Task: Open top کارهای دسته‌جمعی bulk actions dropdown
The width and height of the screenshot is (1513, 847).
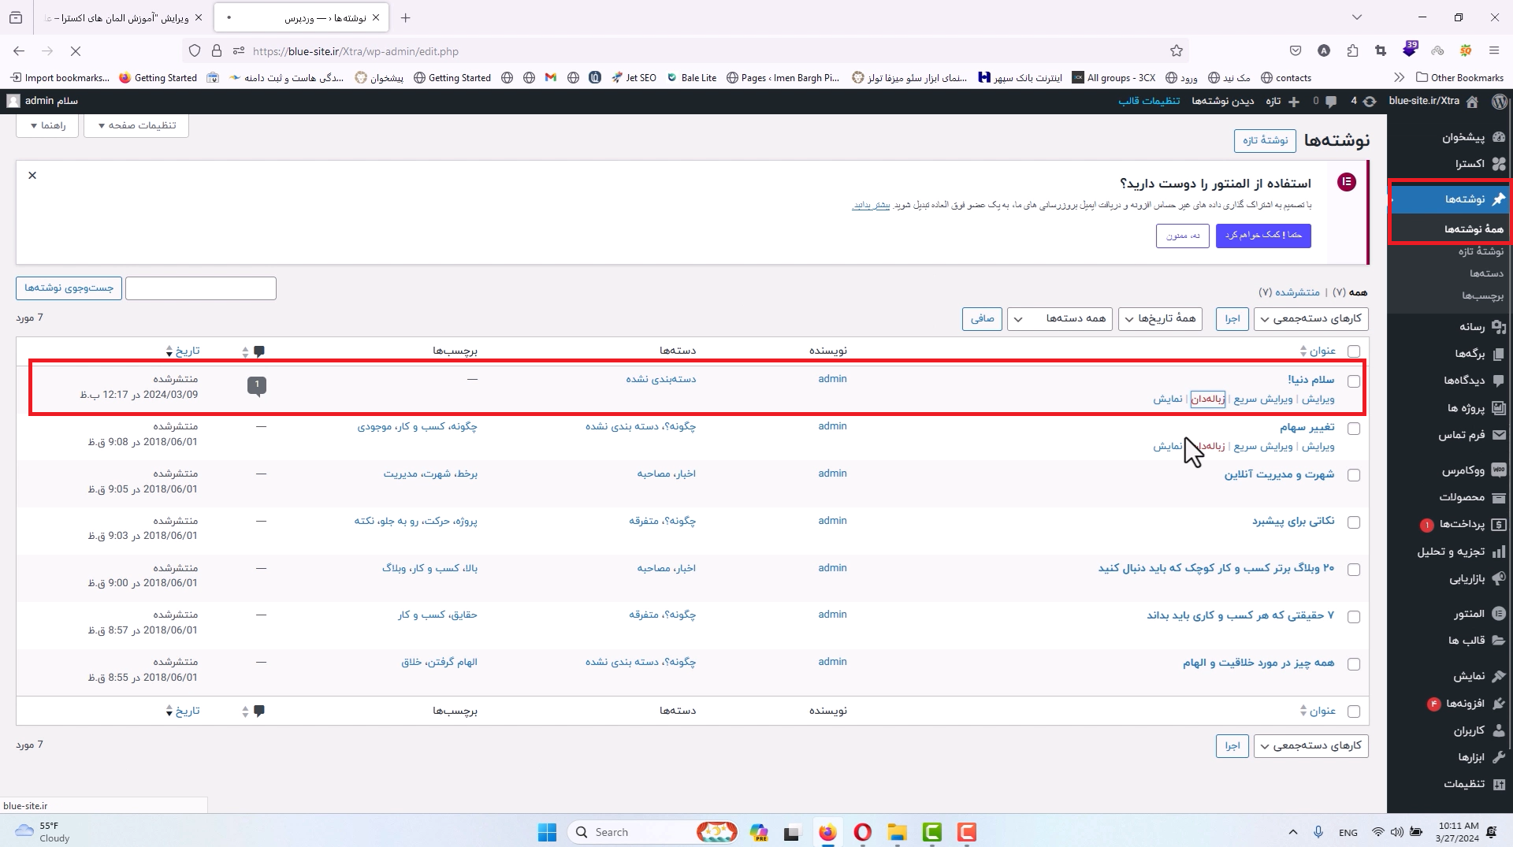Action: click(1311, 318)
